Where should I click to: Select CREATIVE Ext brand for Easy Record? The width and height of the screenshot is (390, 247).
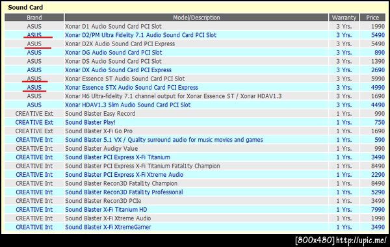point(34,114)
